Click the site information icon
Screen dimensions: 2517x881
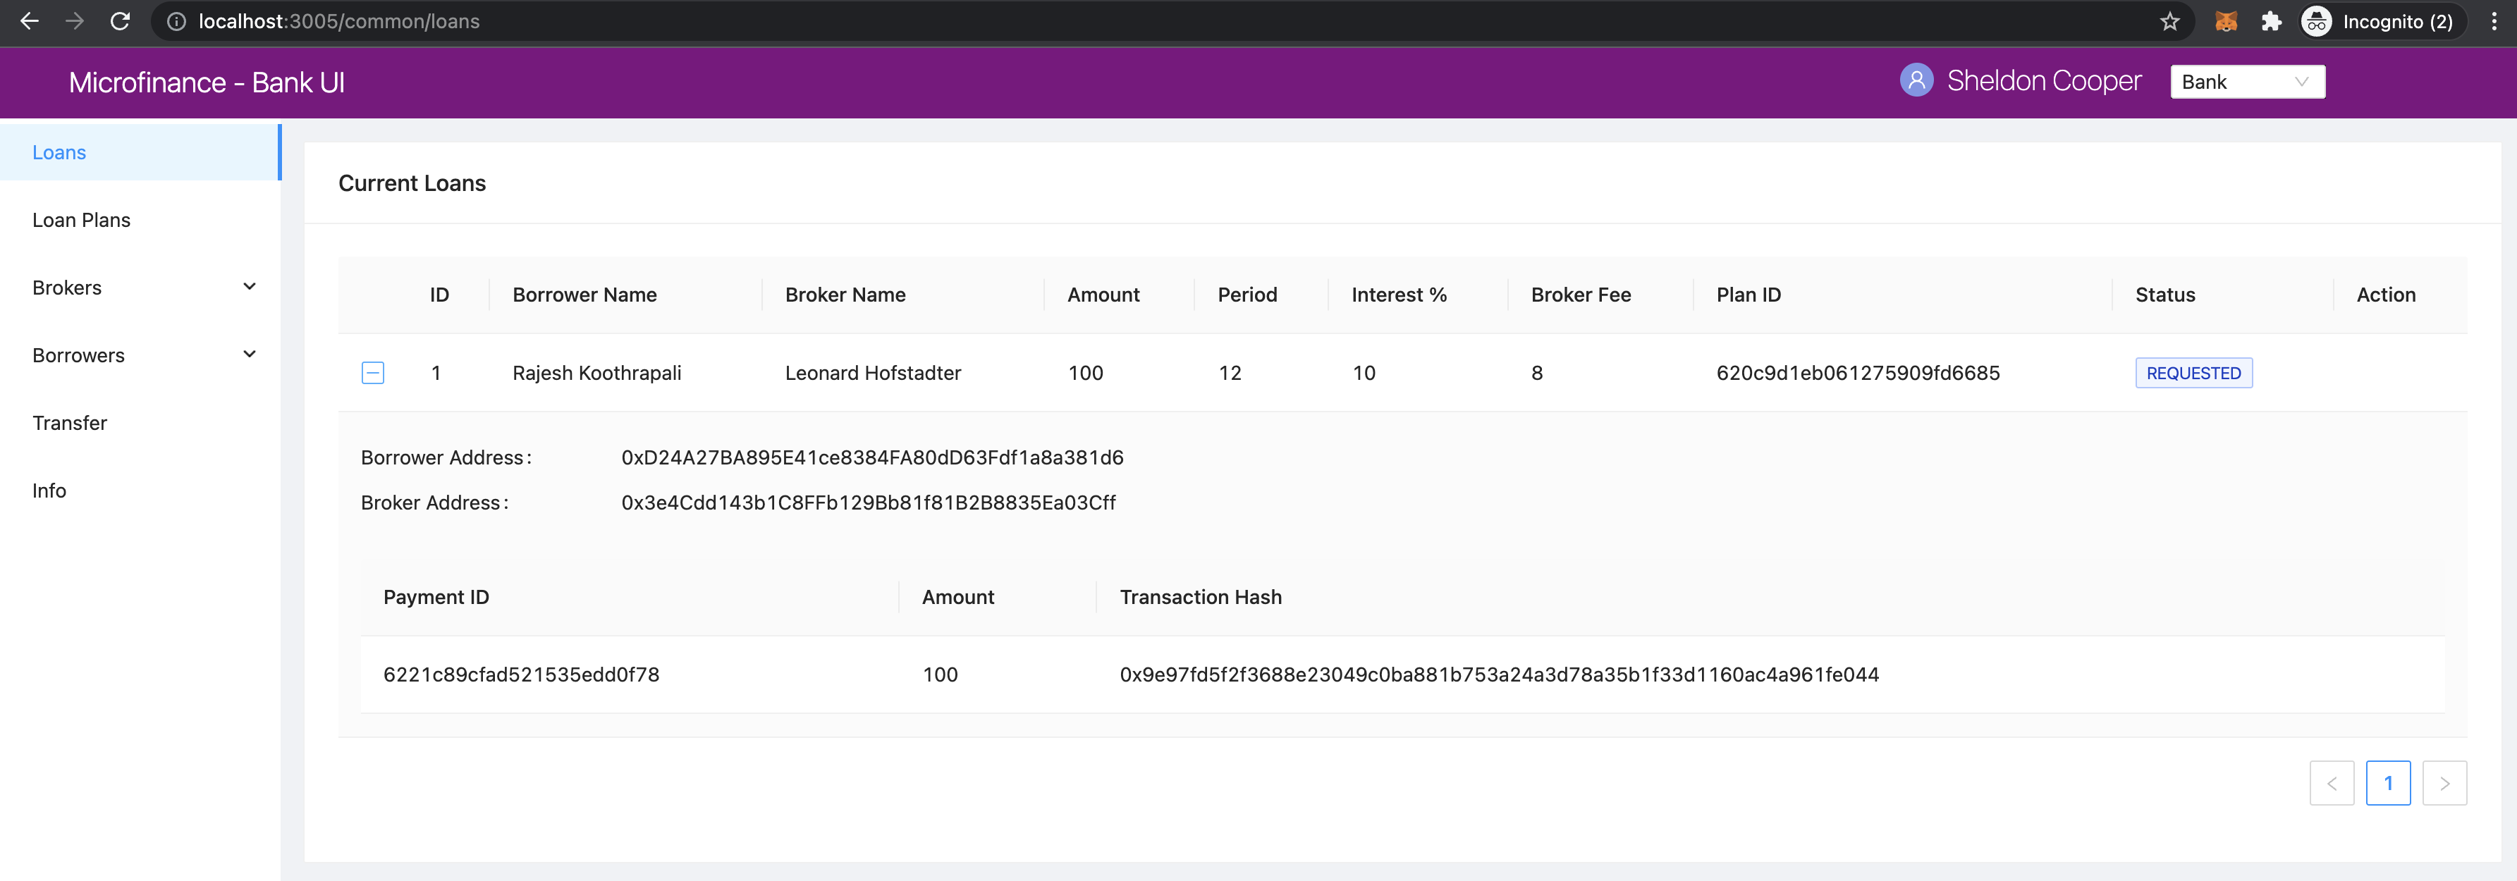tap(176, 21)
